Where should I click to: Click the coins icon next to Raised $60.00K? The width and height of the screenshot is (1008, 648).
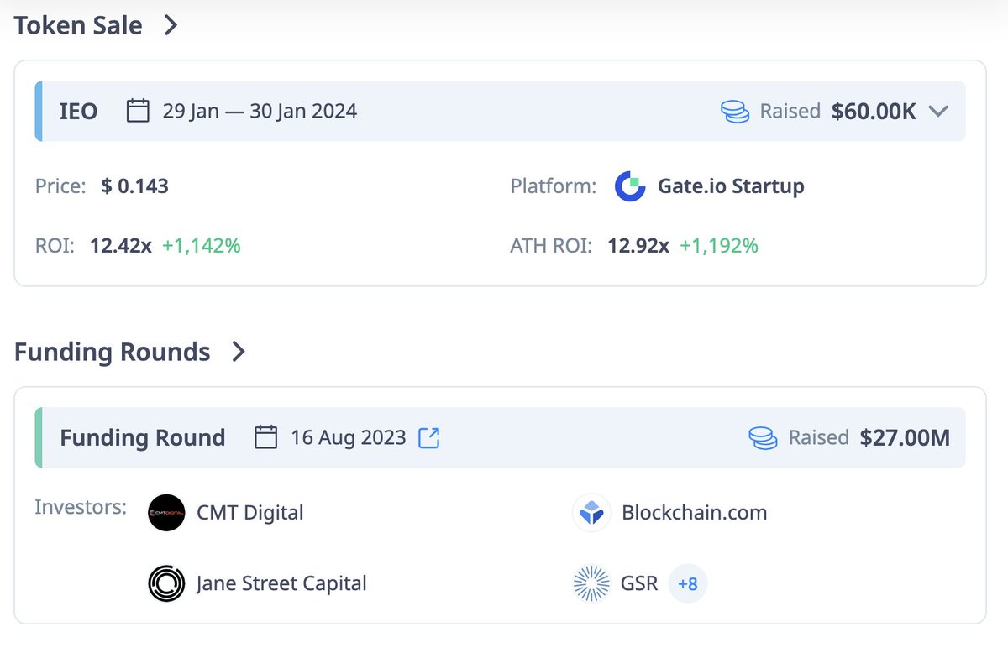735,111
